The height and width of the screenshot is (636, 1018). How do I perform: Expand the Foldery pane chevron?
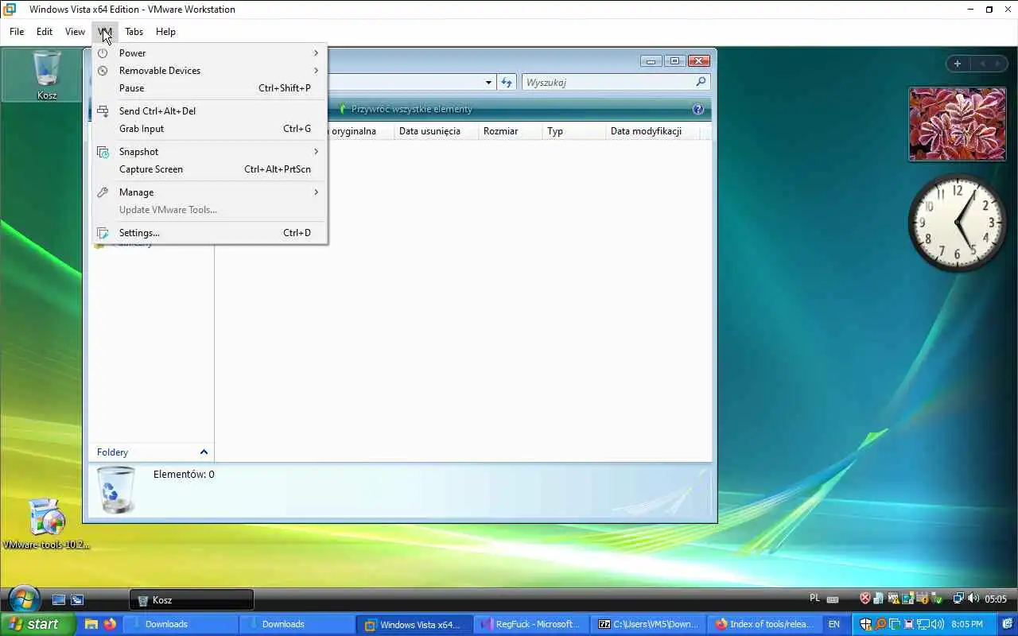pos(204,452)
